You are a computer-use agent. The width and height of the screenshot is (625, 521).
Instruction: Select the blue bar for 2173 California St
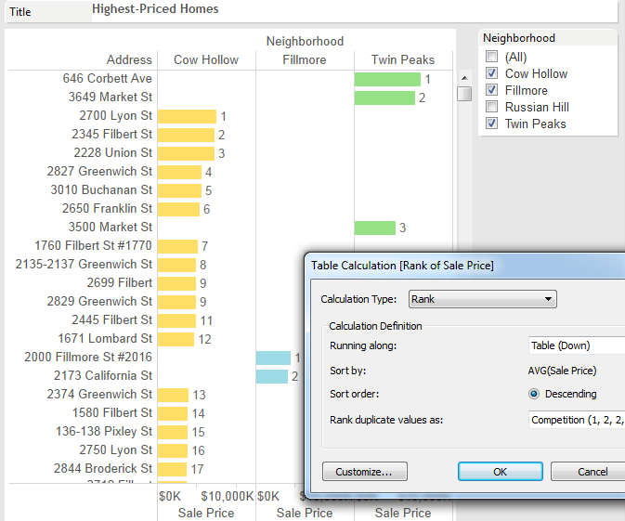coord(271,376)
